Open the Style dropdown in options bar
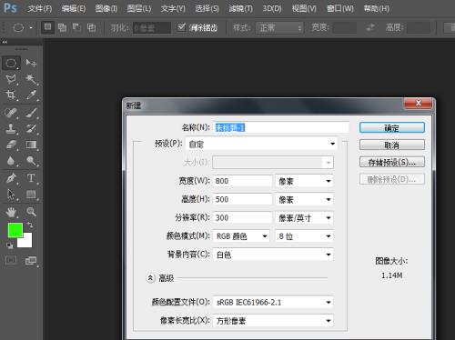The width and height of the screenshot is (455, 340). [x=279, y=28]
